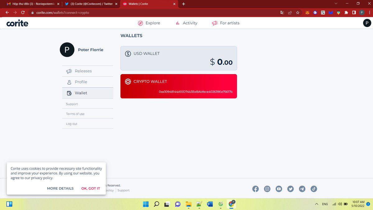This screenshot has width=373, height=210.
Task: Click the QR code extension icon
Action: [x=323, y=13]
